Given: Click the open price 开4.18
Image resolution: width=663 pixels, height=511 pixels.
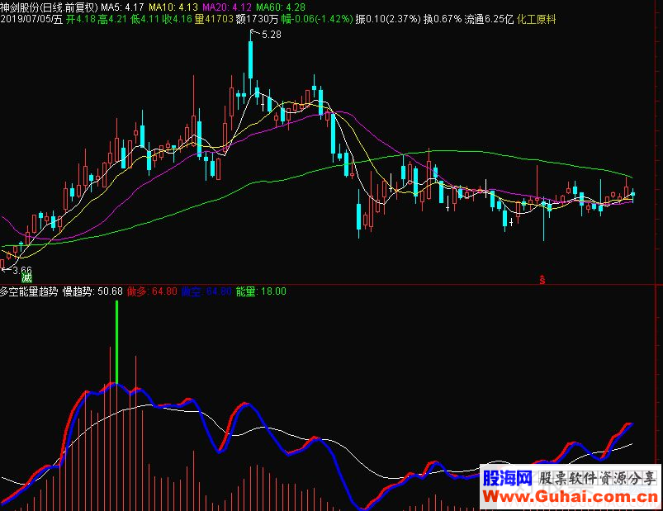Looking at the screenshot, I should click(x=80, y=19).
